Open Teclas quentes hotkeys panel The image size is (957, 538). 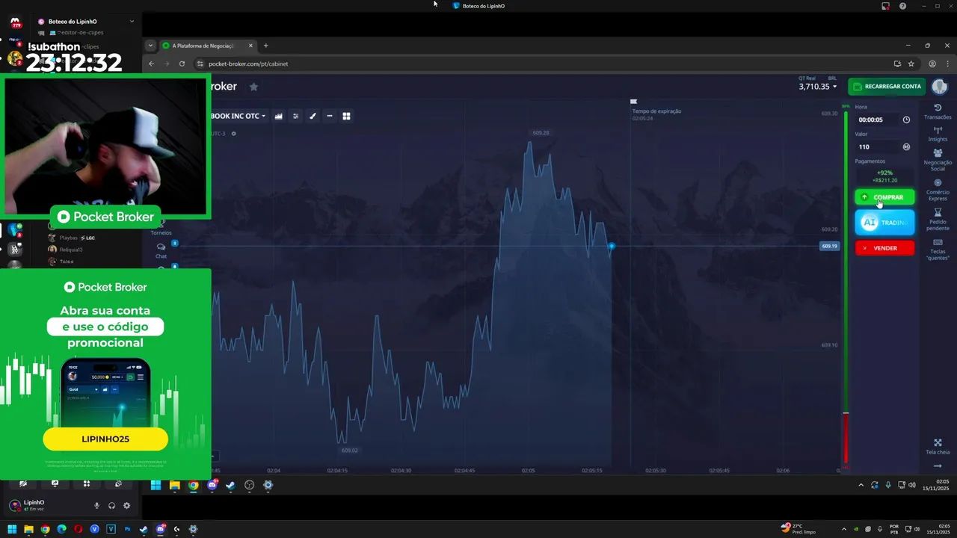[938, 250]
